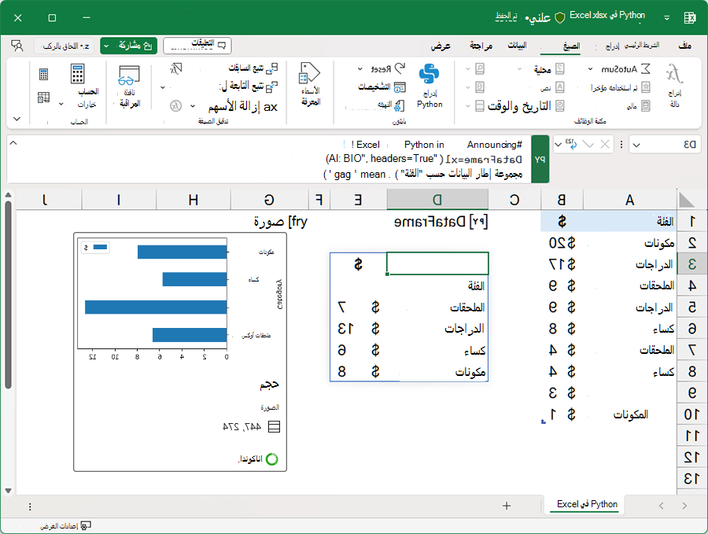Switch to the إدراج (Insert) tab
This screenshot has height=534, width=708.
pos(612,46)
